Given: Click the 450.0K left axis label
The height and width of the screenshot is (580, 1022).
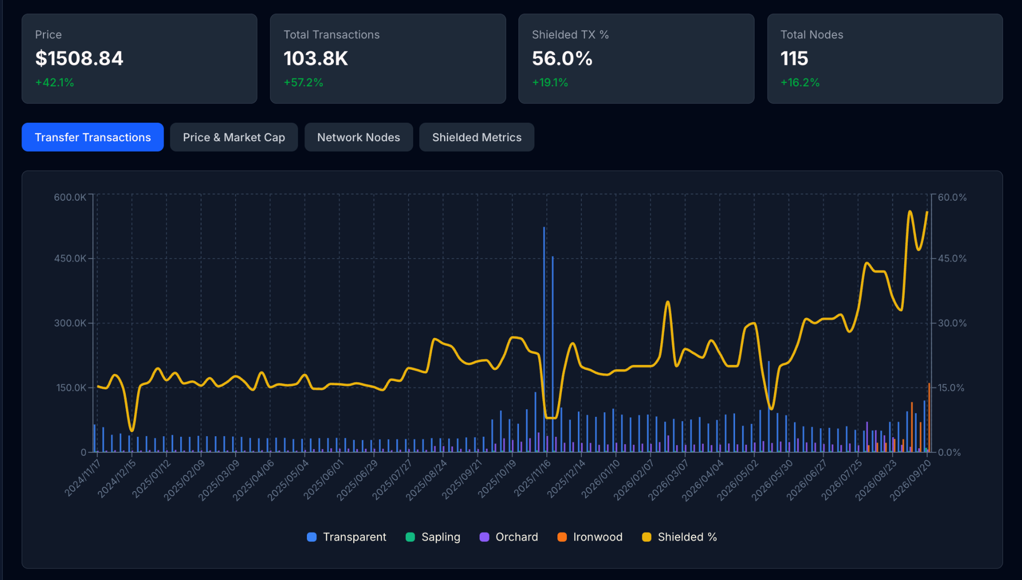Looking at the screenshot, I should [70, 259].
